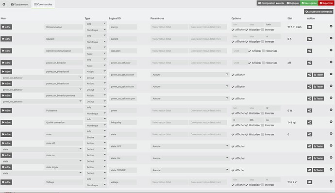335x193 pixels.
Task: Open the linked info dropdown under state off
Action: (41, 149)
